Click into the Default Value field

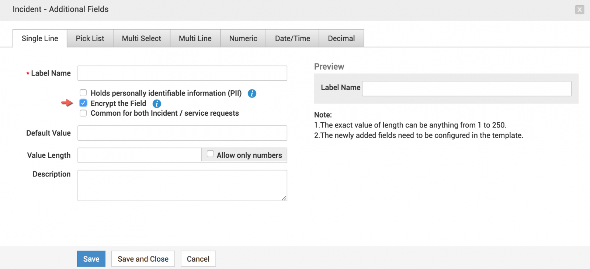click(182, 133)
